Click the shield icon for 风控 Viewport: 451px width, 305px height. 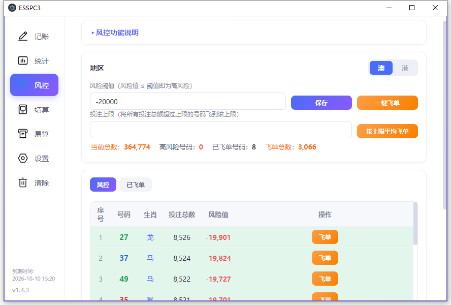pyautogui.click(x=23, y=85)
